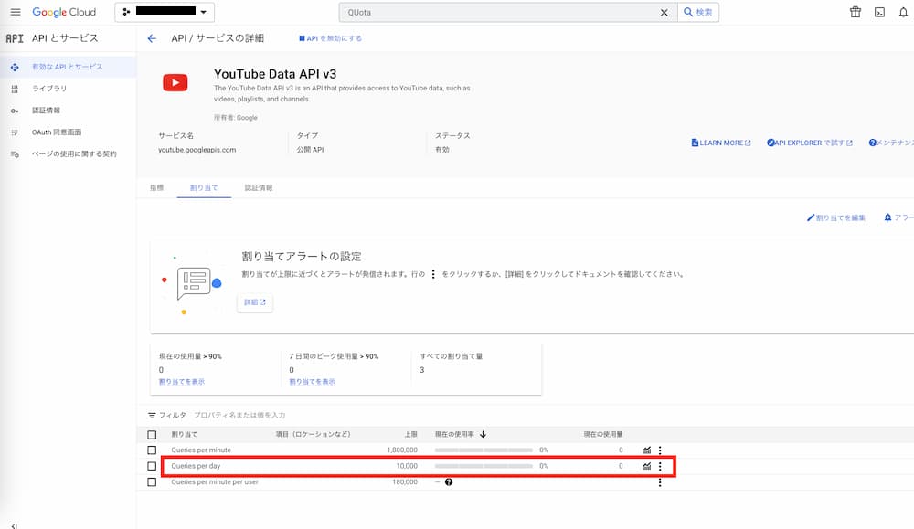Focus the filter property input field
Viewport: 914px width, 529px height.
[239, 416]
